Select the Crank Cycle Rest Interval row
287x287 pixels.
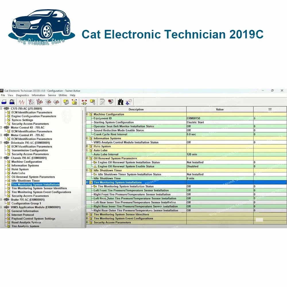coord(186,134)
